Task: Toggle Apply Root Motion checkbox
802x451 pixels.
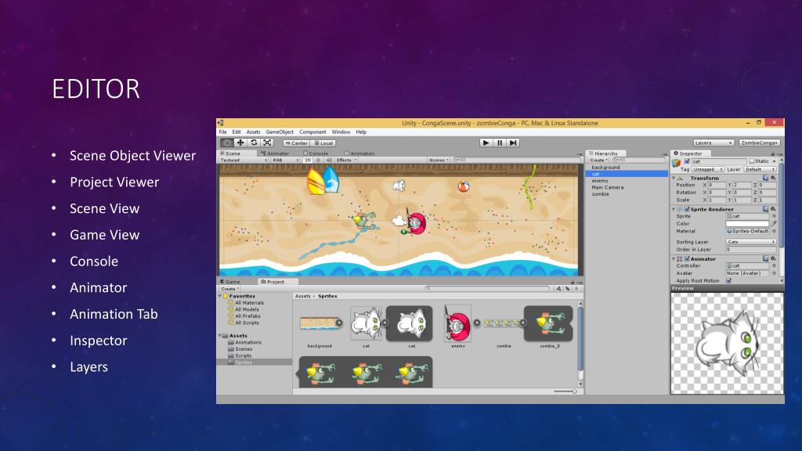Action: 729,281
